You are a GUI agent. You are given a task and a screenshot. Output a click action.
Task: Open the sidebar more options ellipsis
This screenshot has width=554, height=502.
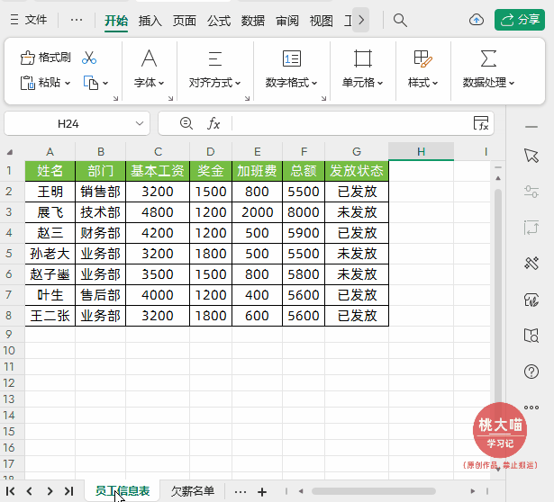(531, 407)
